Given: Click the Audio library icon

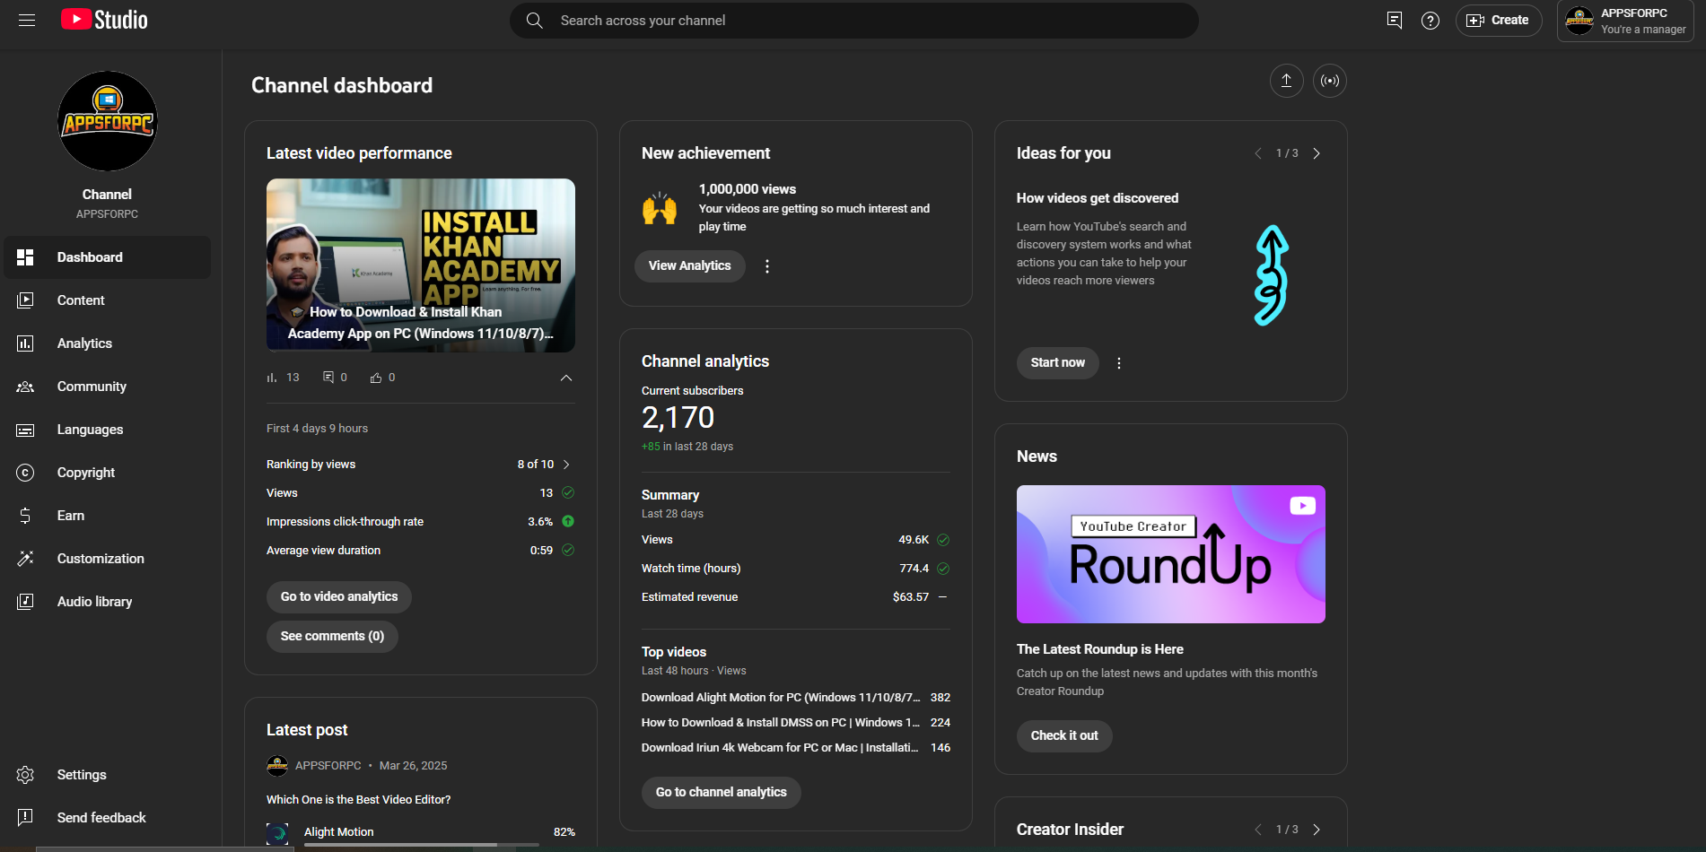Looking at the screenshot, I should click(25, 602).
